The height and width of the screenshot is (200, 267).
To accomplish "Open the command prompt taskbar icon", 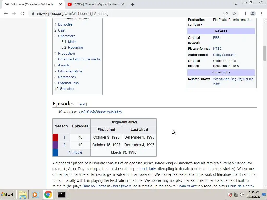I will pos(62,194).
